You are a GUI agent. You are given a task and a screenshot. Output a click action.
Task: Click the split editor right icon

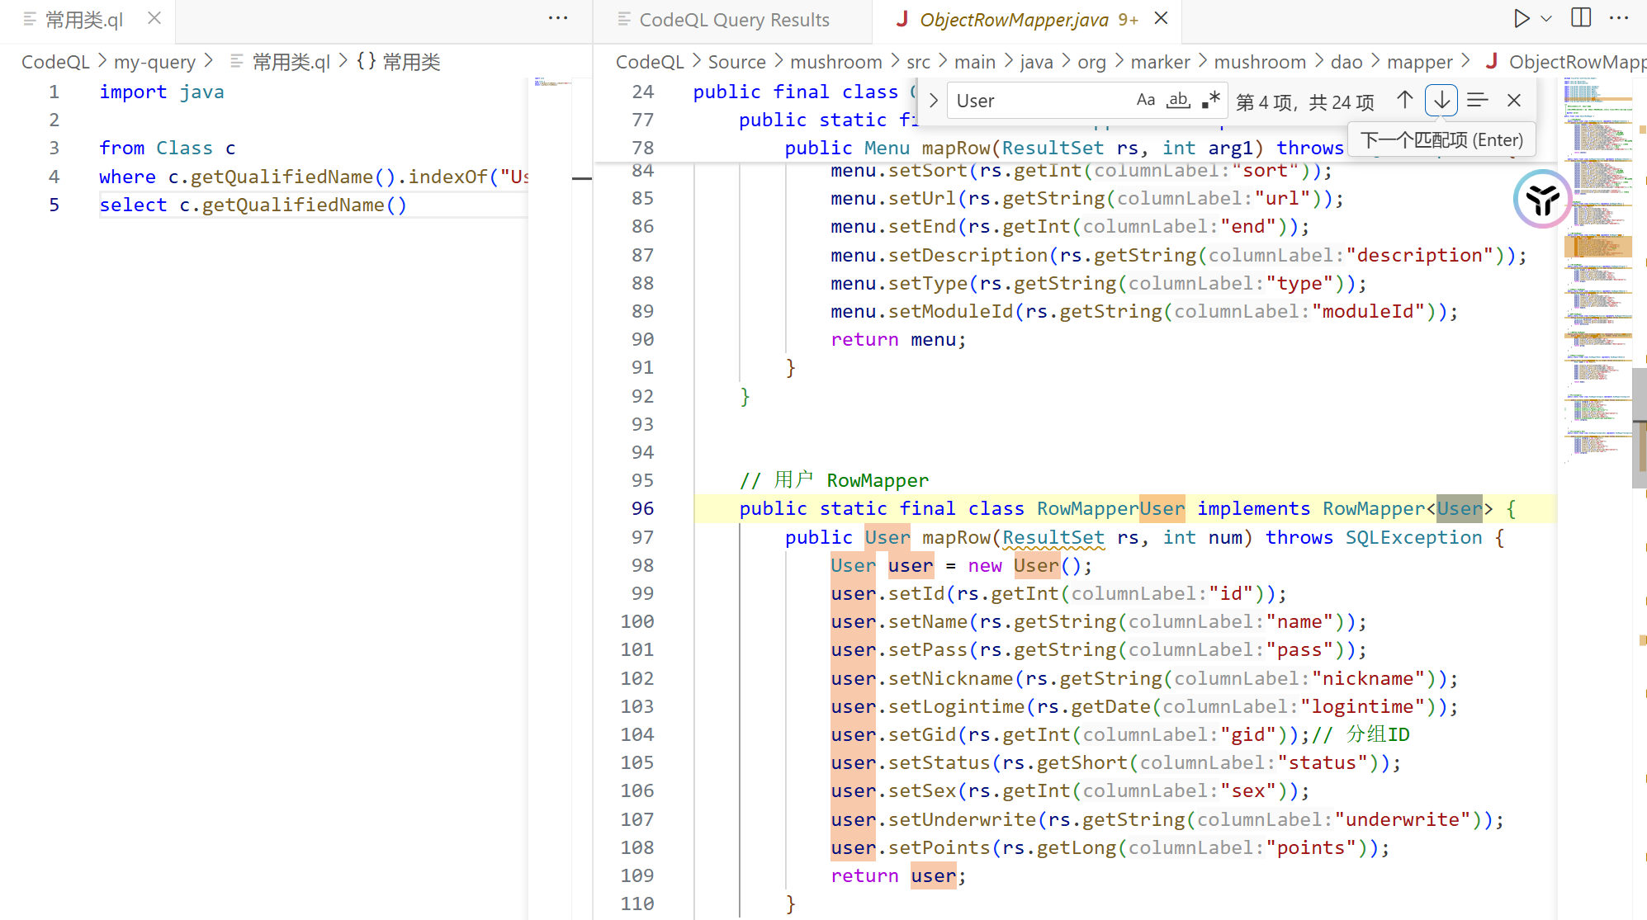coord(1581,18)
